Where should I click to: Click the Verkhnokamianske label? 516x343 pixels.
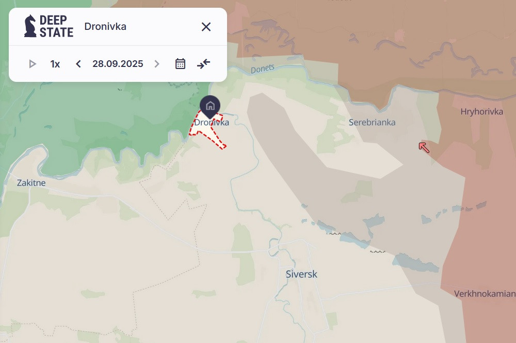pyautogui.click(x=485, y=294)
